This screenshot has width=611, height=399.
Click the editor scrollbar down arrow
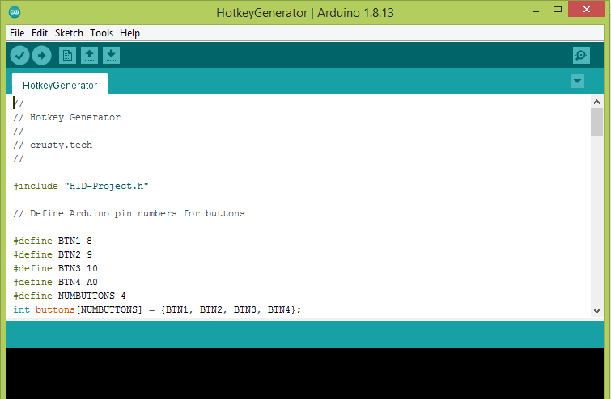point(596,310)
